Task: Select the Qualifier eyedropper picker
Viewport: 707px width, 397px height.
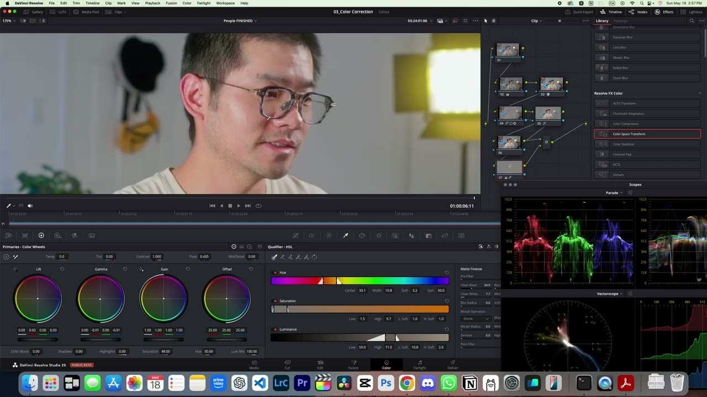Action: click(x=275, y=256)
